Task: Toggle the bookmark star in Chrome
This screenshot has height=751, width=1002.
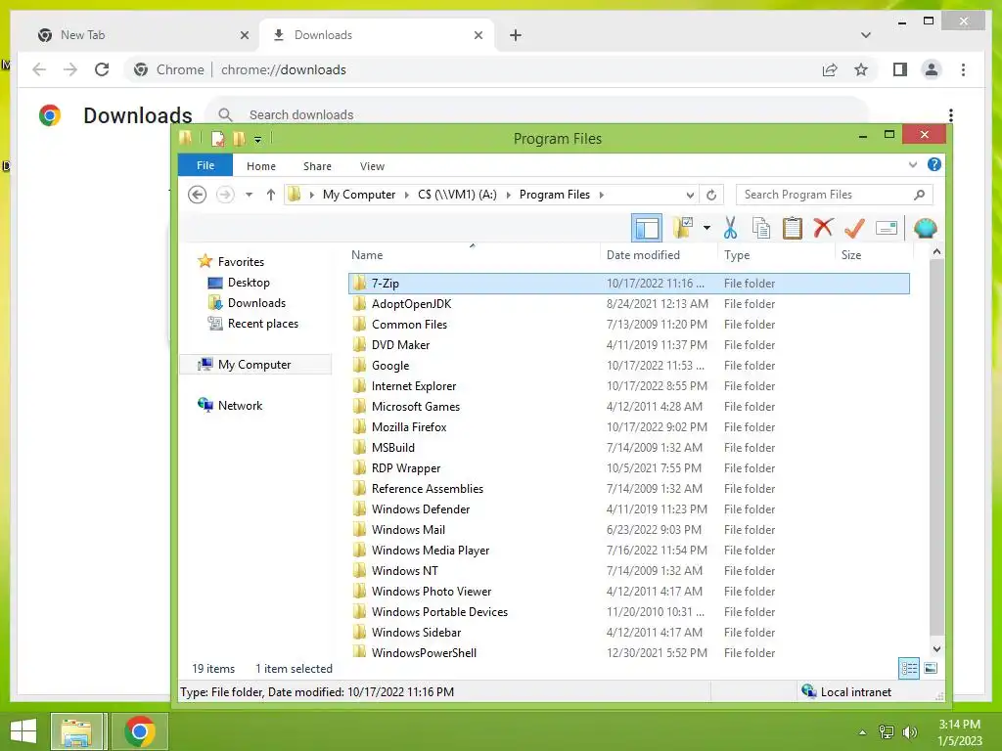Action: click(x=861, y=69)
